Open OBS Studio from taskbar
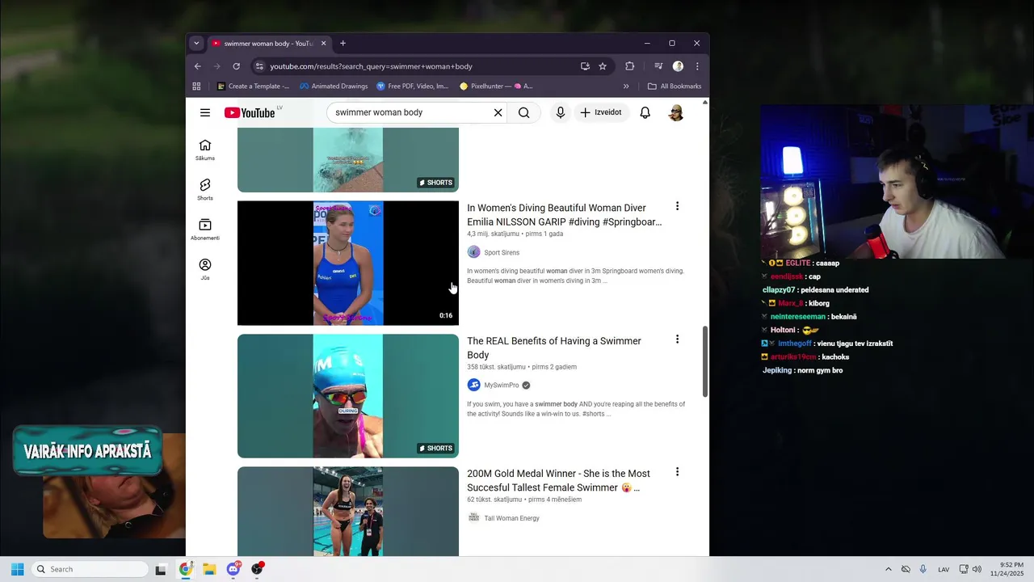Image resolution: width=1034 pixels, height=582 pixels. click(x=257, y=569)
